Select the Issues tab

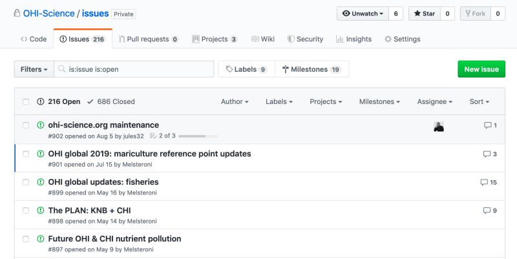tap(83, 39)
